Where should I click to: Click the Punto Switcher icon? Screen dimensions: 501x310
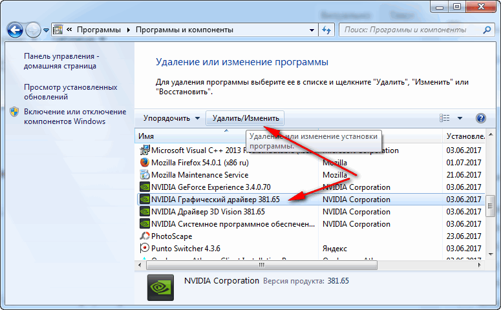tap(145, 248)
